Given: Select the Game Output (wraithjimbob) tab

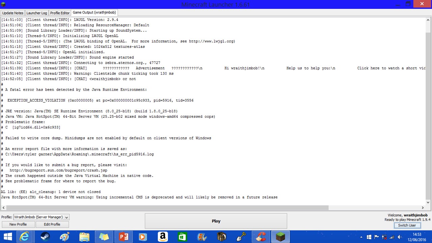Looking at the screenshot, I should (x=94, y=12).
